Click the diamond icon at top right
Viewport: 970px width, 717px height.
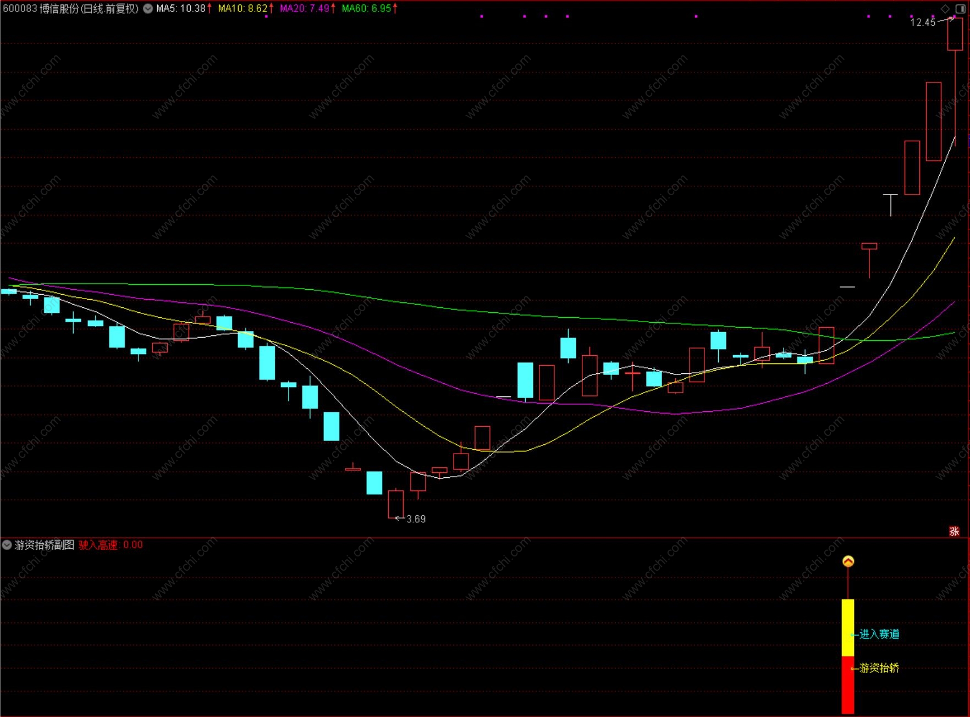tap(946, 9)
